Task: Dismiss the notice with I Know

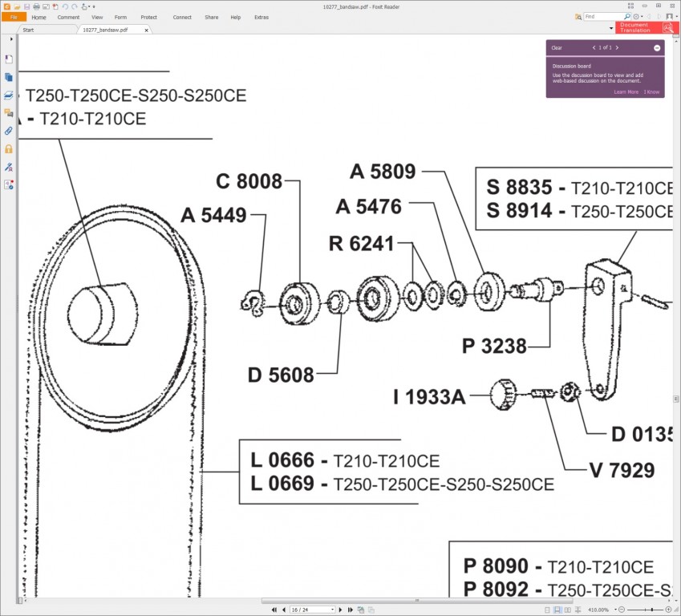Action: click(651, 92)
